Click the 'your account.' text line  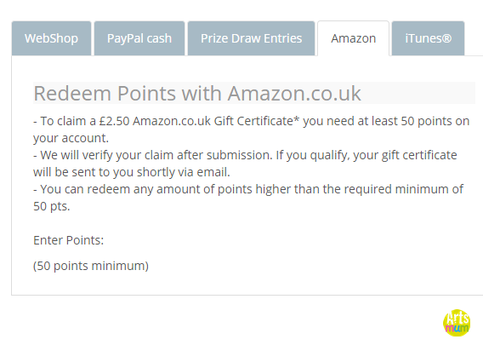point(71,138)
